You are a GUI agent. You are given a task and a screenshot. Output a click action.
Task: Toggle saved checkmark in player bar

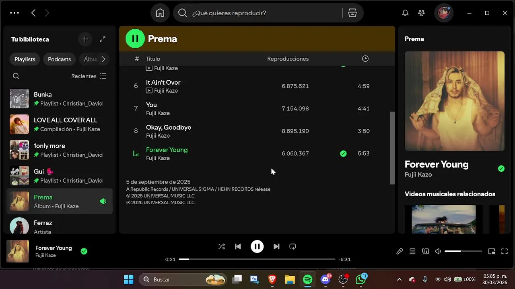click(84, 251)
